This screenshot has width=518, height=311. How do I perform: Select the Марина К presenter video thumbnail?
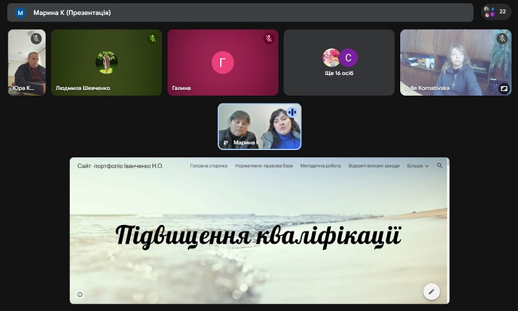coord(259,127)
